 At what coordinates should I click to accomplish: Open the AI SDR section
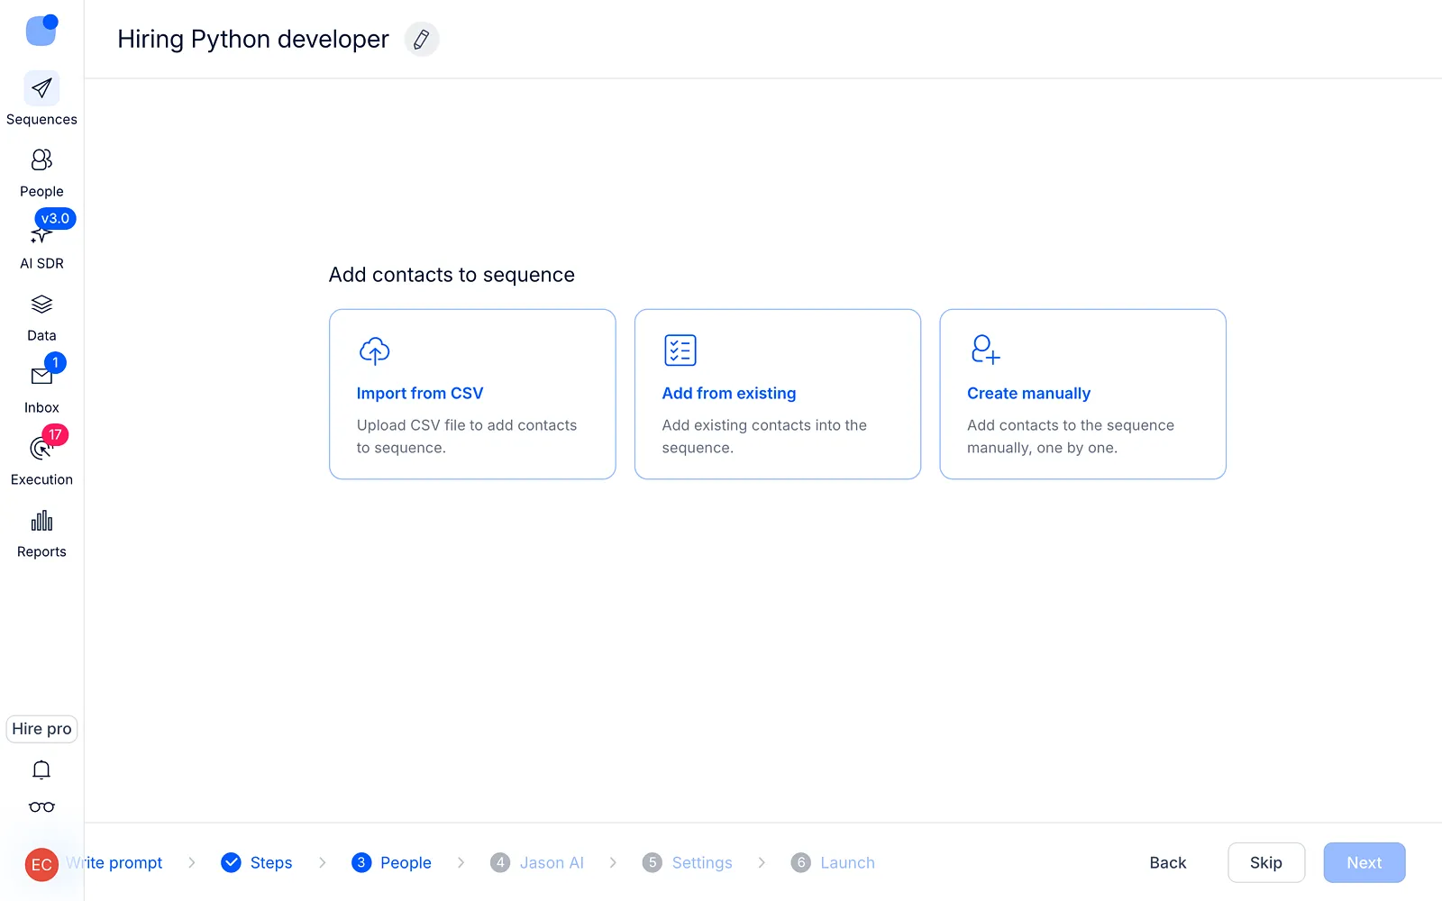point(41,244)
